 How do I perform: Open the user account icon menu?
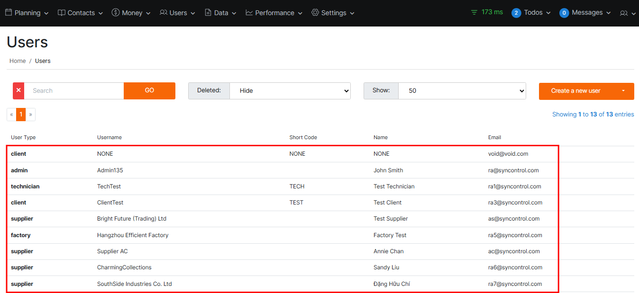627,13
